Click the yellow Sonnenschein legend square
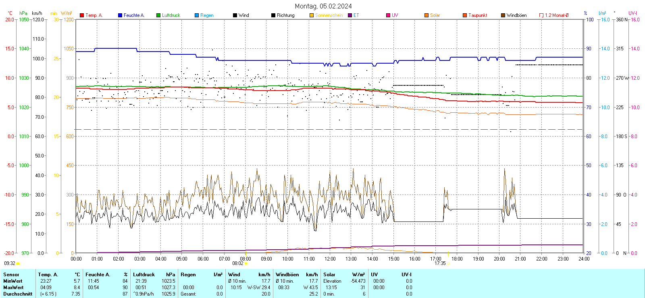This screenshot has height=298, width=645. pyautogui.click(x=312, y=15)
